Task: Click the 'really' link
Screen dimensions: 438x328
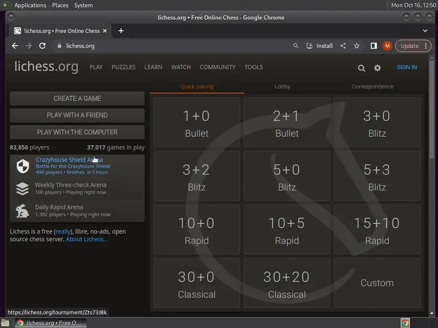Action: coord(63,231)
